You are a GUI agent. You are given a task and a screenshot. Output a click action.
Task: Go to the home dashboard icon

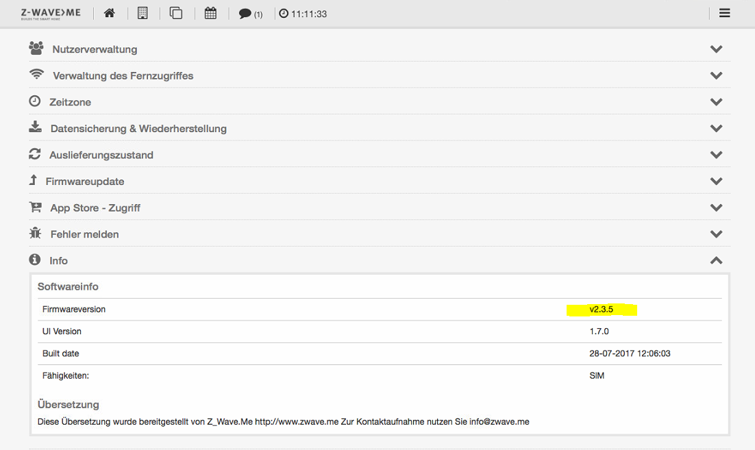coord(109,13)
